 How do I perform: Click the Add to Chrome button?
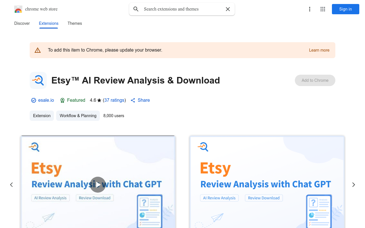tap(315, 80)
